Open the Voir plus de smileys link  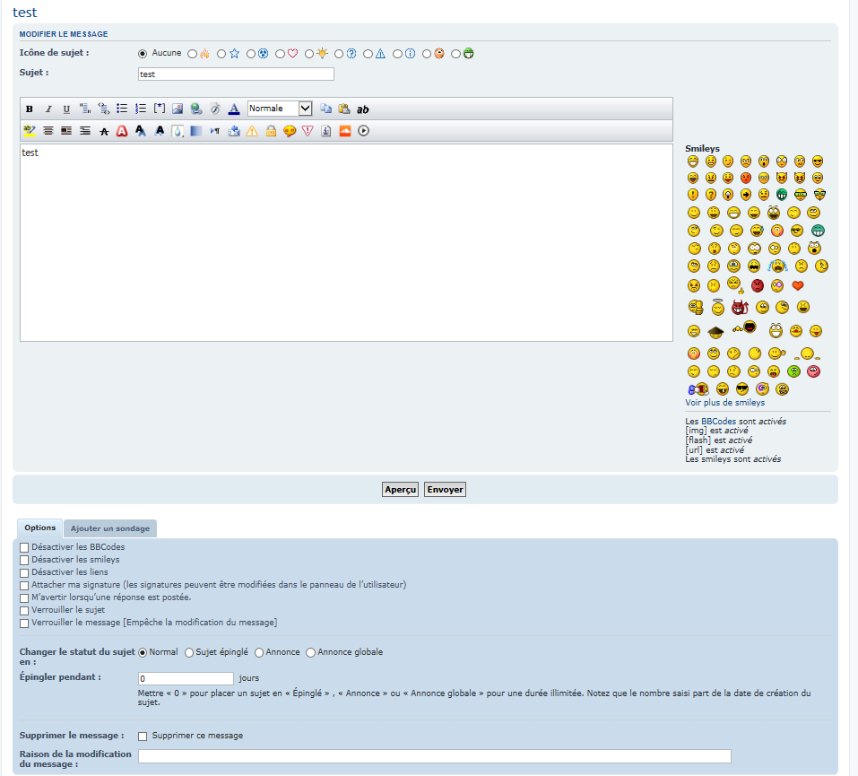724,403
